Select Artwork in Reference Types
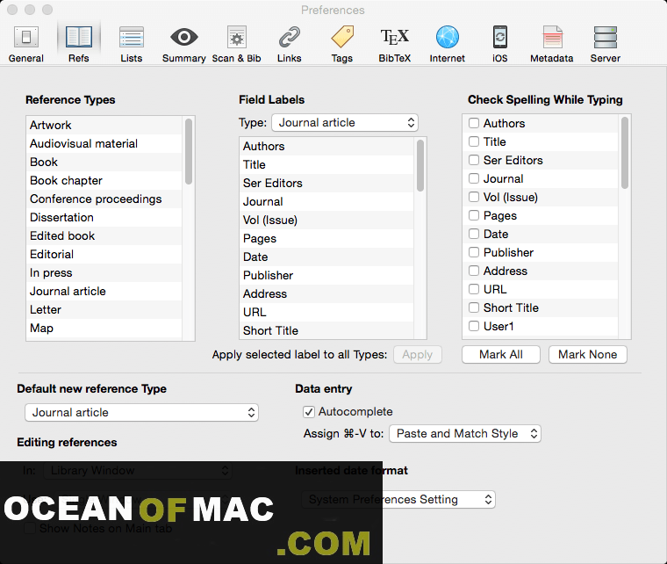The height and width of the screenshot is (564, 667). 104,125
